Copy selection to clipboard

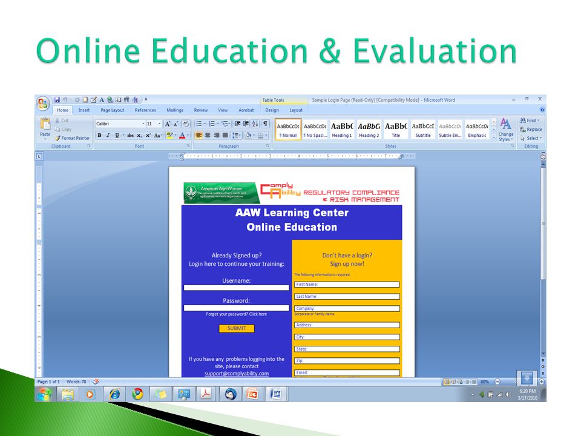pos(62,130)
